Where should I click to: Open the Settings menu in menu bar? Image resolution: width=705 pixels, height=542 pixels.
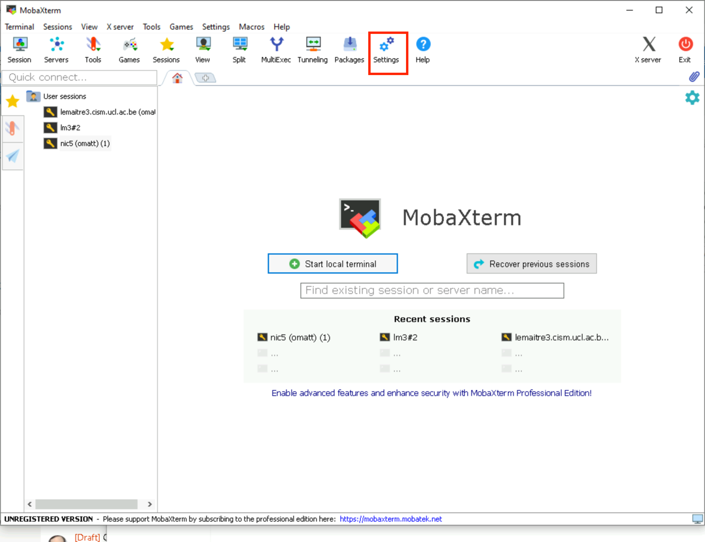click(216, 27)
